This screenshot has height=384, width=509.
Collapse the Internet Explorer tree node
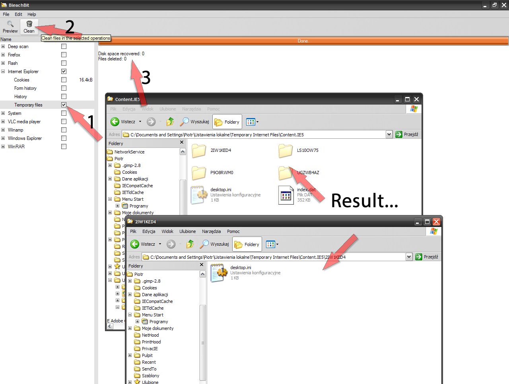coord(3,72)
